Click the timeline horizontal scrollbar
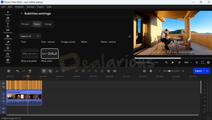This screenshot has height=120, width=212. tap(102, 115)
